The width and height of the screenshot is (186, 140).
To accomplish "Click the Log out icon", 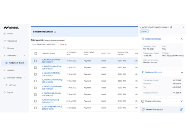I will click(4, 93).
